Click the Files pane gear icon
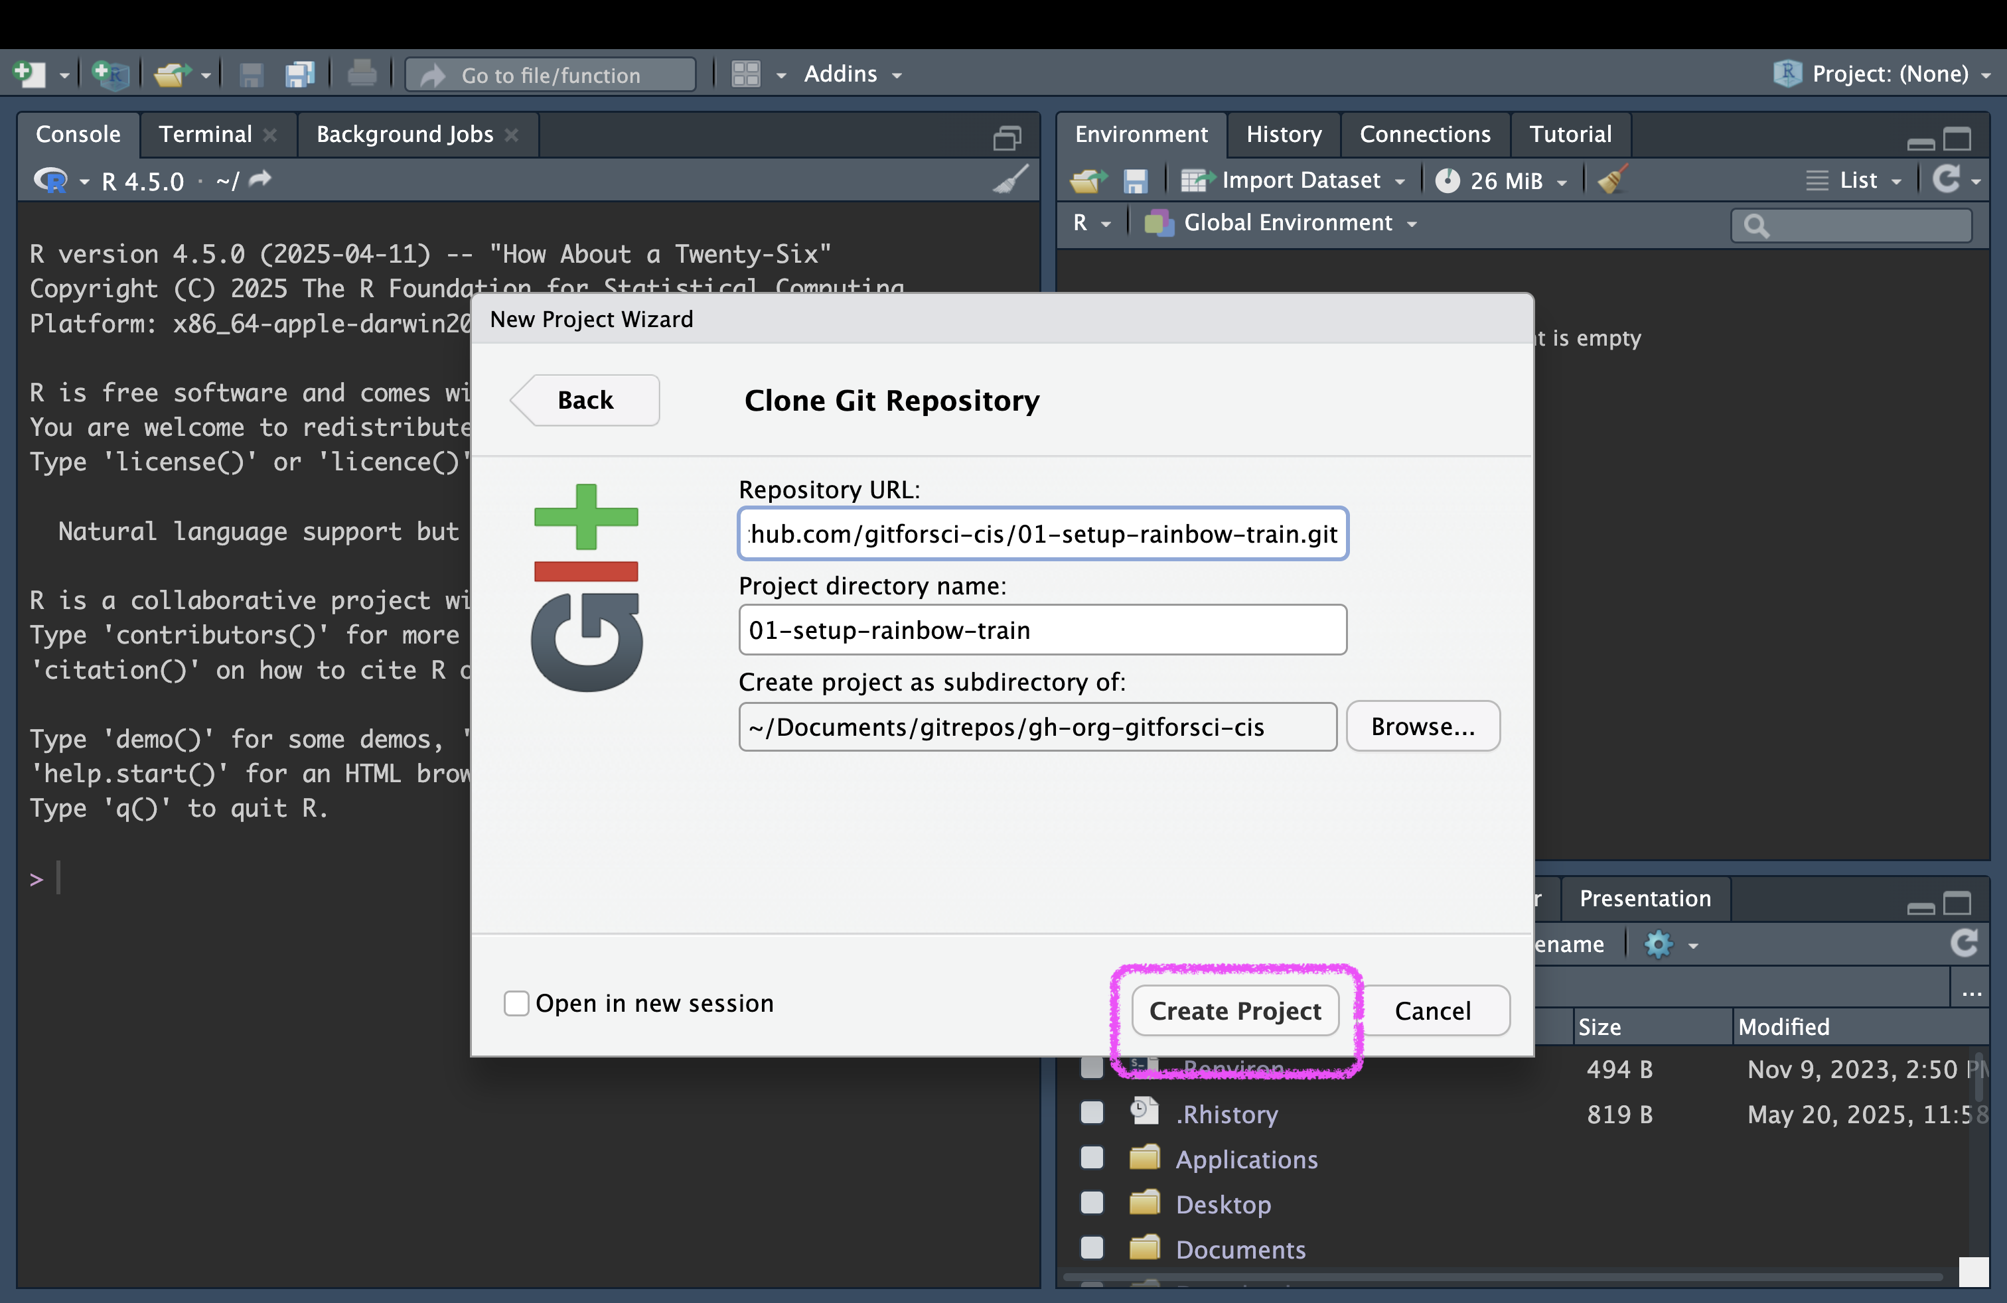This screenshot has width=2007, height=1303. click(1659, 944)
